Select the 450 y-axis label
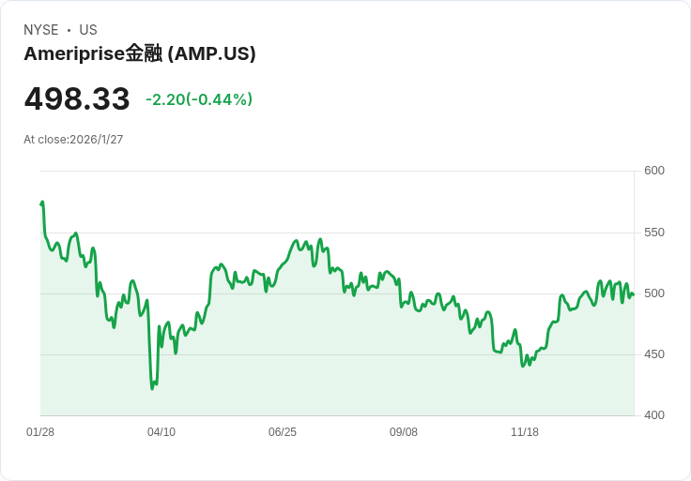Image resolution: width=691 pixels, height=481 pixels. [654, 354]
